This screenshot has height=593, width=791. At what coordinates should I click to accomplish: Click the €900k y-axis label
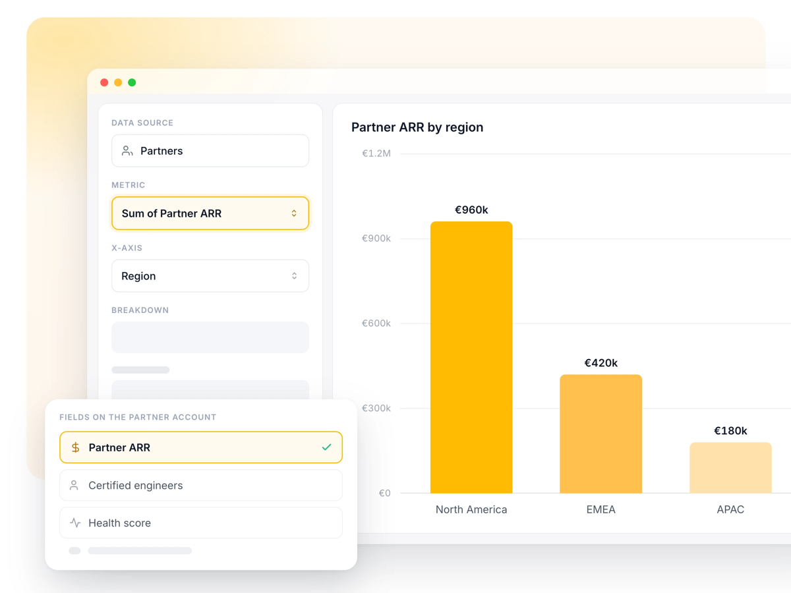376,239
